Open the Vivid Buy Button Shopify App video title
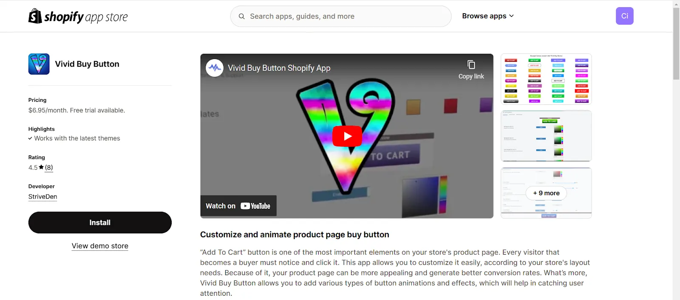Image resolution: width=680 pixels, height=300 pixels. [279, 68]
